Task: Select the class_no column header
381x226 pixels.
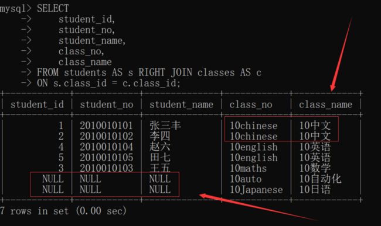Action: click(251, 105)
